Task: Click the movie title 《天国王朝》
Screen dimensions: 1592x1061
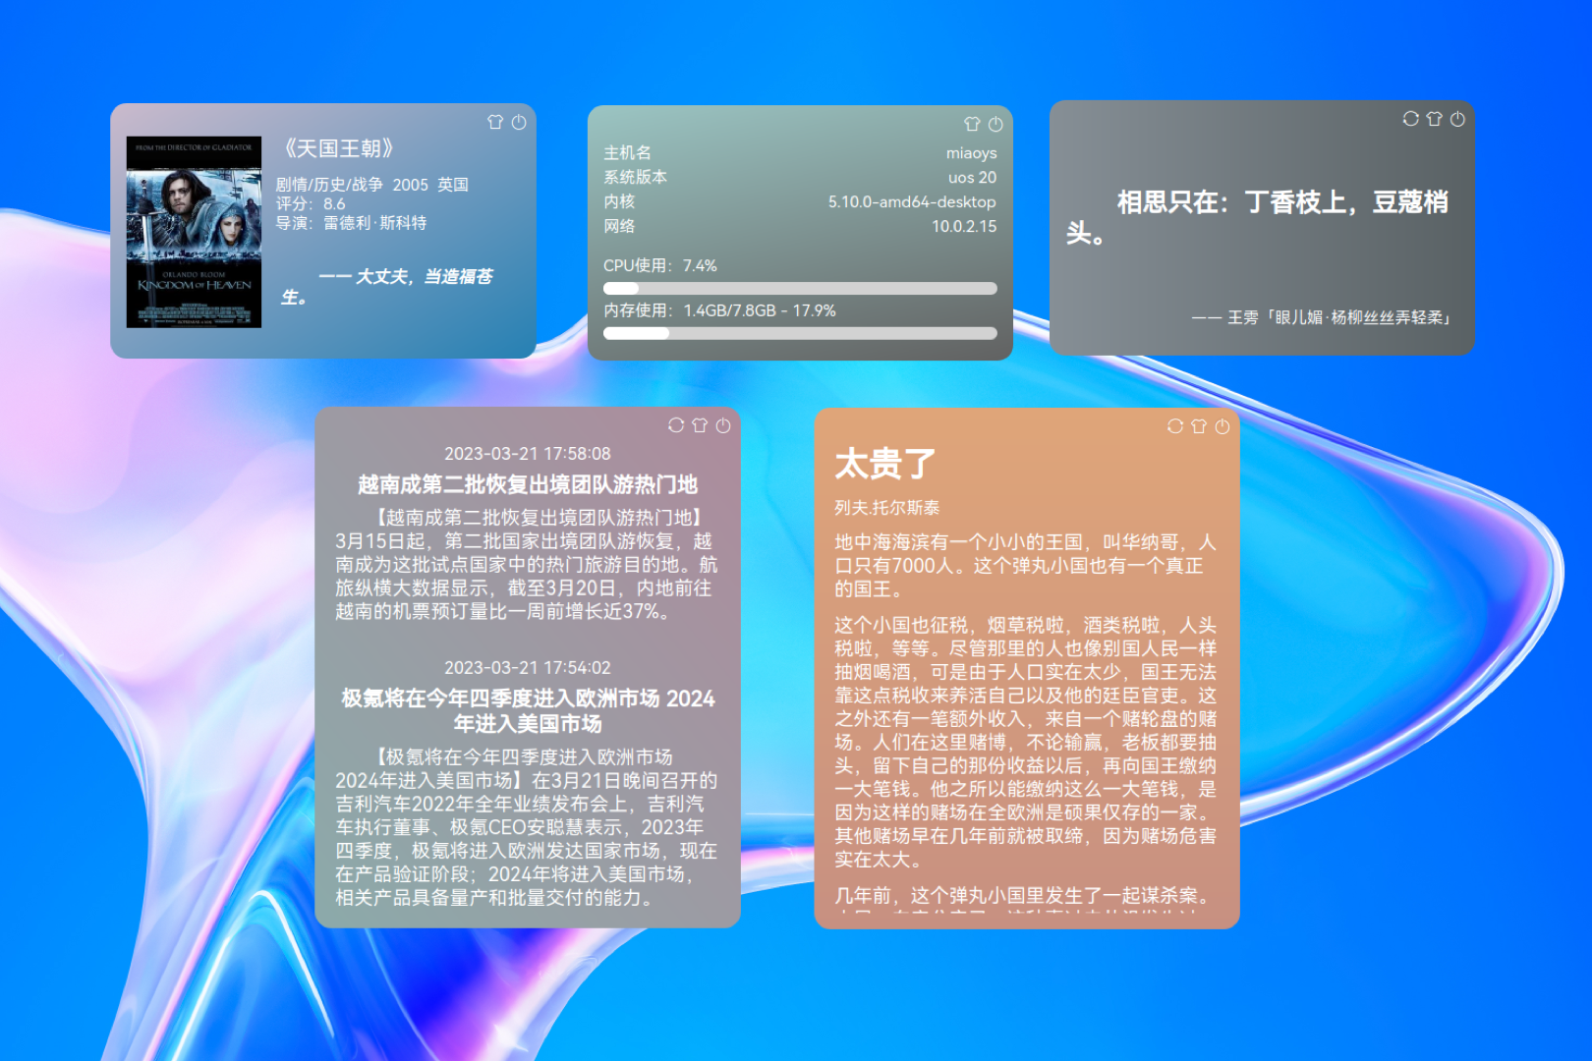Action: [339, 148]
